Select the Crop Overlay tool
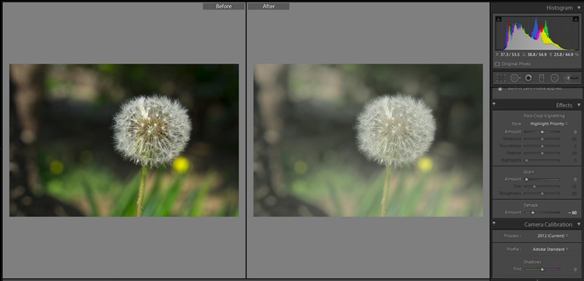The image size is (584, 281). pyautogui.click(x=501, y=78)
